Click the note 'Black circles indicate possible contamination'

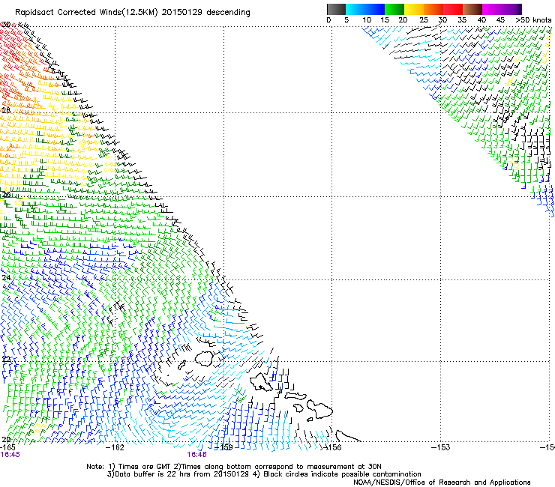pos(342,474)
